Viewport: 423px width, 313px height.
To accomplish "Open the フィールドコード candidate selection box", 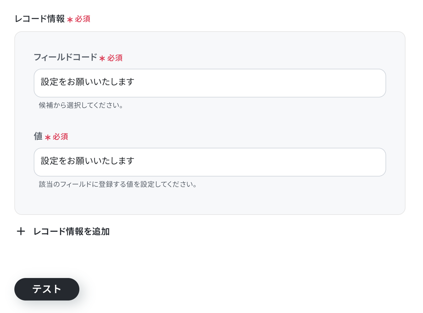I will coord(210,83).
